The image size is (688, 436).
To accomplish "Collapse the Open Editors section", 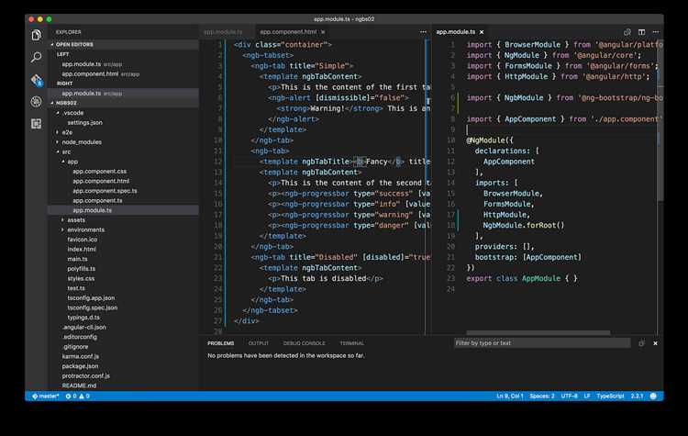I will click(x=52, y=44).
